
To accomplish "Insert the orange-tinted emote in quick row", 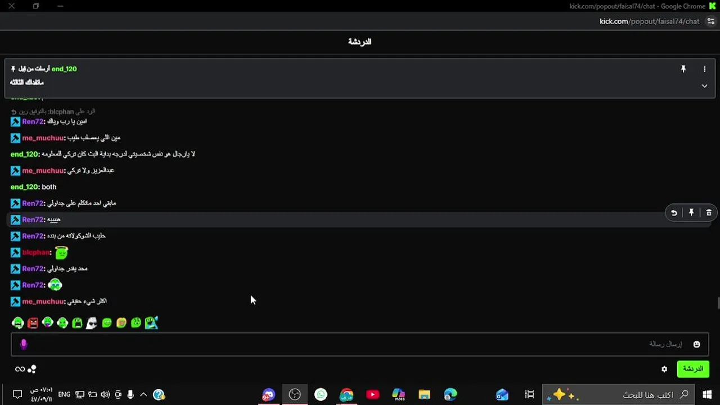I will coord(121,323).
